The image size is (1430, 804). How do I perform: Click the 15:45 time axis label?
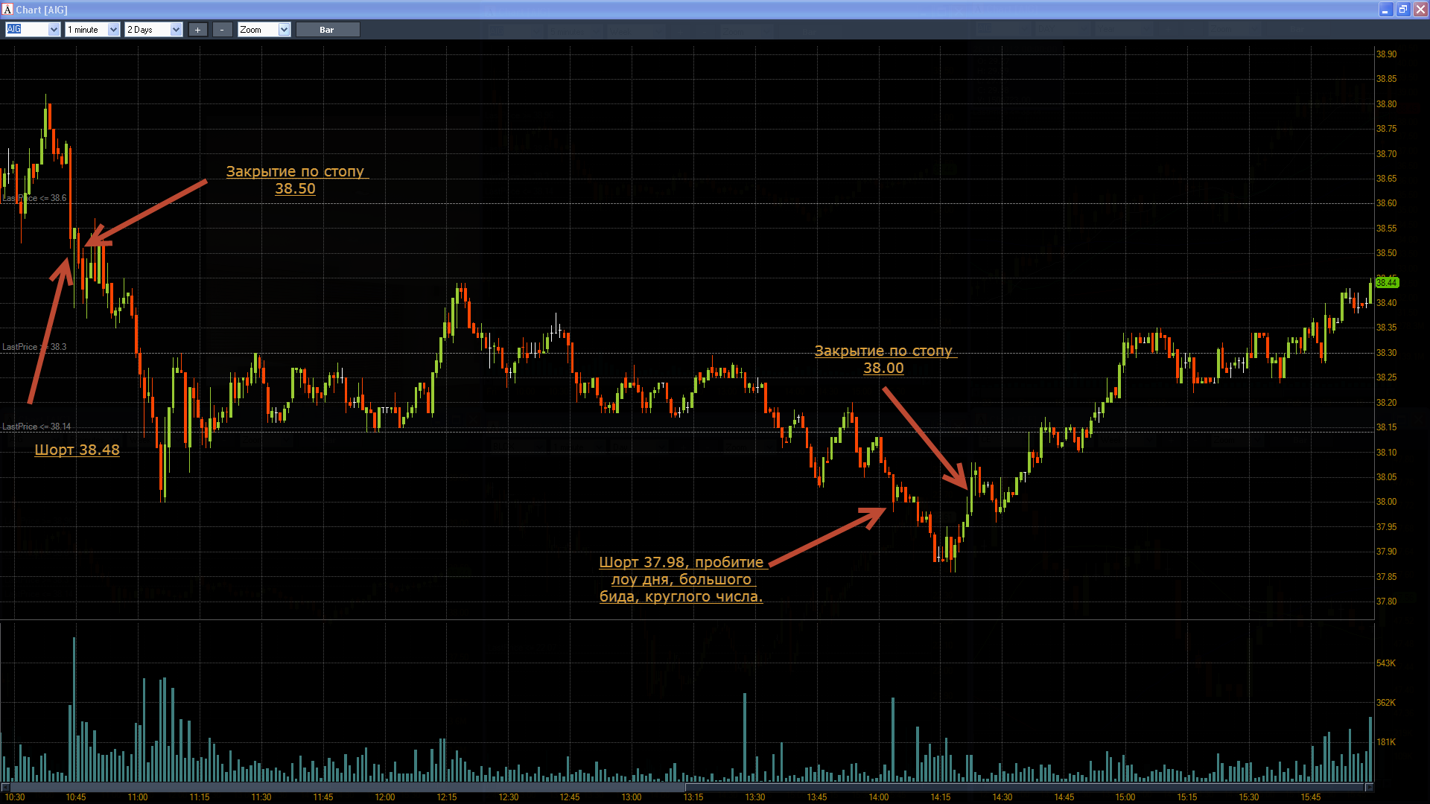[1311, 797]
